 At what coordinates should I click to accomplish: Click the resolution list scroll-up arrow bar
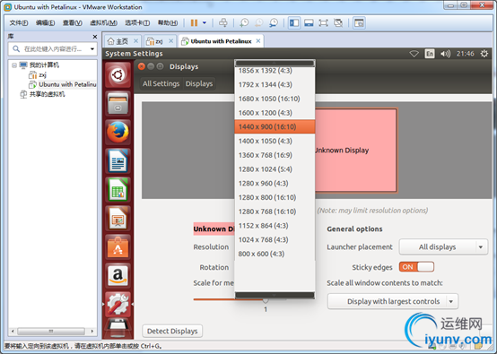(x=275, y=63)
